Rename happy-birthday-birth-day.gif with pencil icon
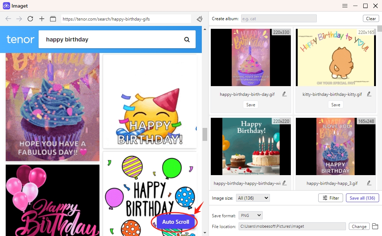Viewport: 382px width, 236px height. (284, 94)
